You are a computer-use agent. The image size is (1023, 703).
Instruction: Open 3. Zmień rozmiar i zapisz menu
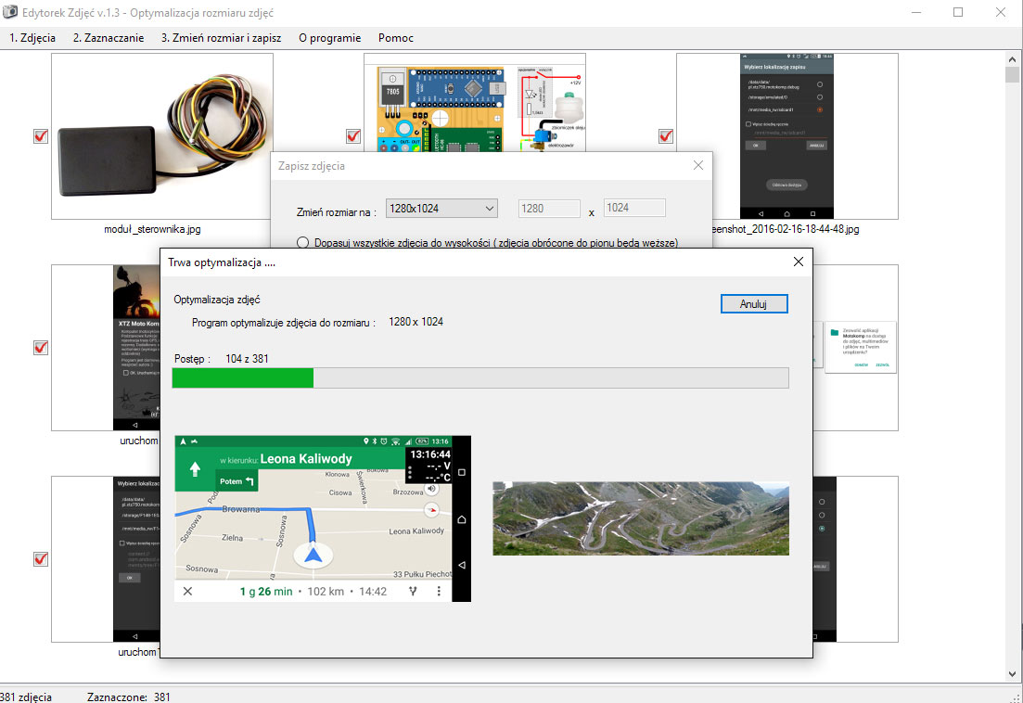pos(221,38)
